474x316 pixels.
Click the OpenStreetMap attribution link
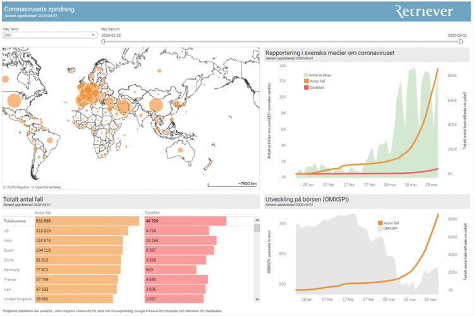pyautogui.click(x=47, y=187)
